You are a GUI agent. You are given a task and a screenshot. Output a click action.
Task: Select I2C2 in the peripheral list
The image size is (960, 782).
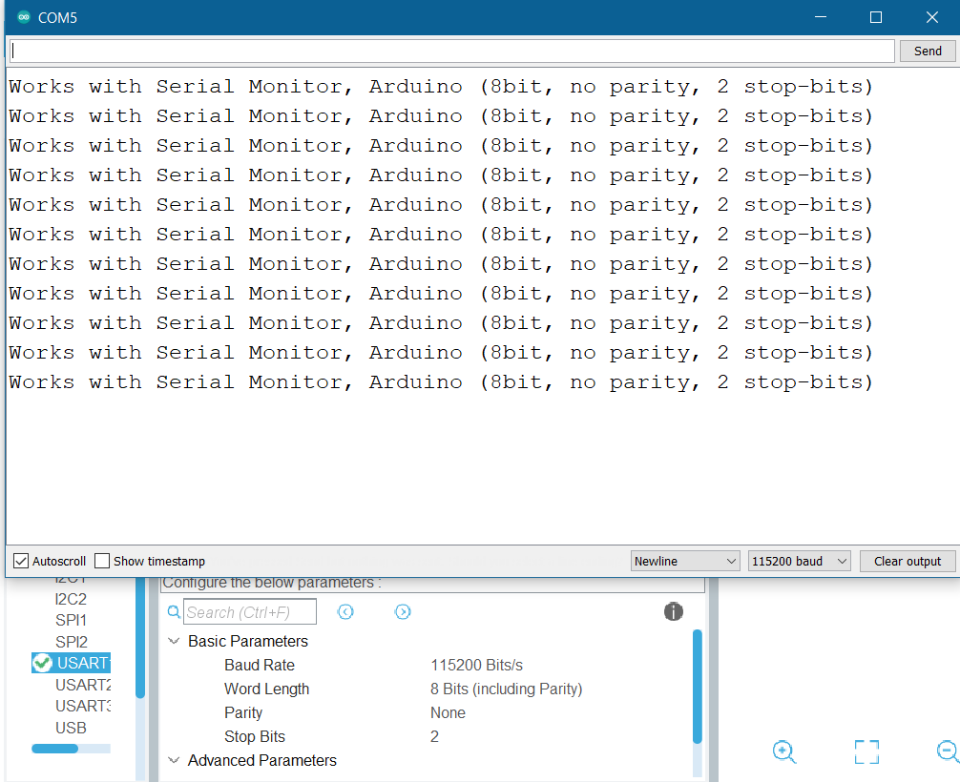71,599
